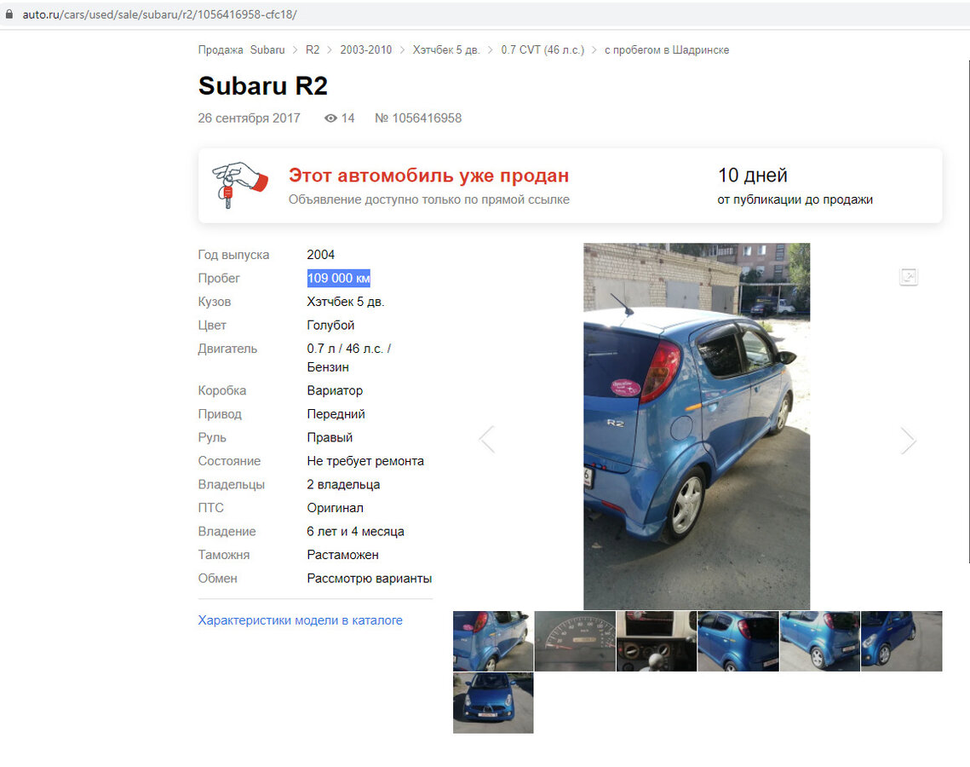Click ownership period '6 лет и 4 месяца'
Screen dimensions: 970x767
coord(355,532)
